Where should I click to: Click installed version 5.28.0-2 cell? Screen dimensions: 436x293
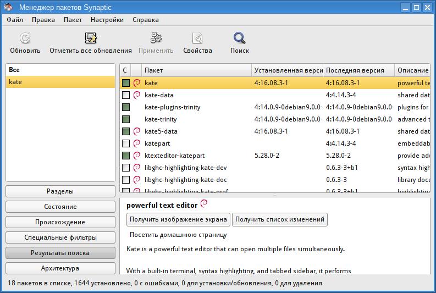(x=267, y=156)
